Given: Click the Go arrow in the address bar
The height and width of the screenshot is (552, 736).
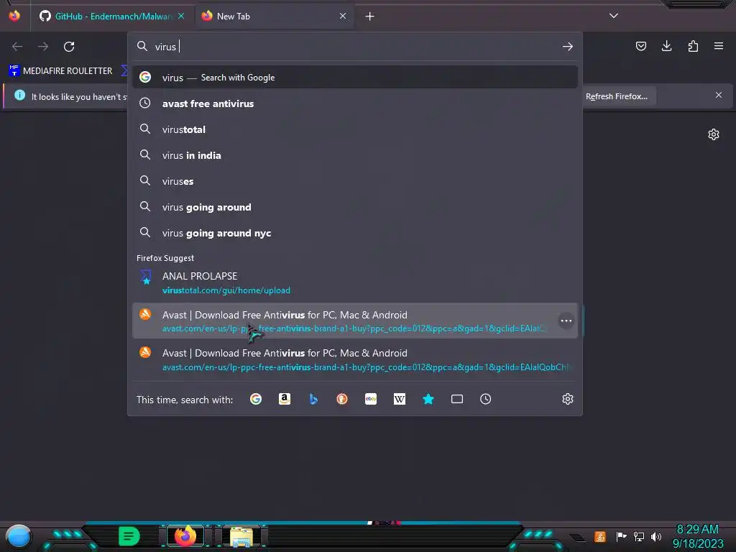Looking at the screenshot, I should (x=568, y=47).
